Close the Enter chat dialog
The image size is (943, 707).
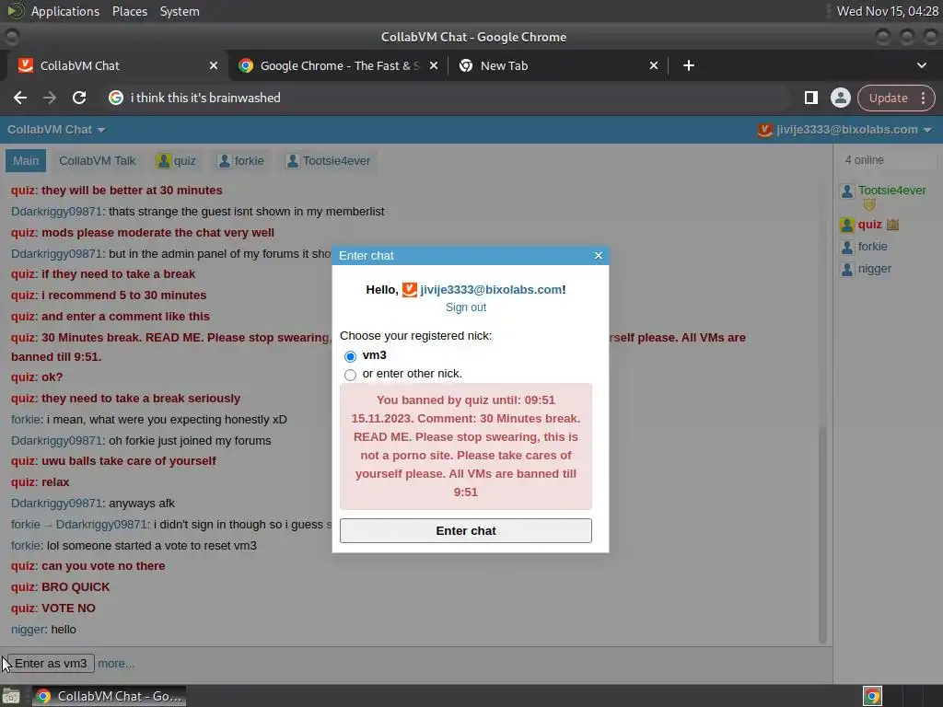(x=599, y=256)
